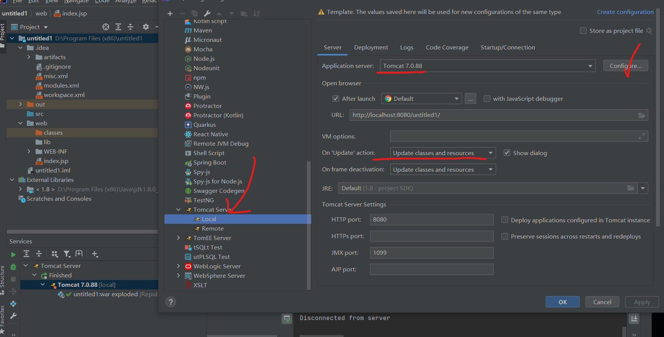664x337 pixels.
Task: Add new configuration with plus icon in dialog
Action: tap(170, 14)
